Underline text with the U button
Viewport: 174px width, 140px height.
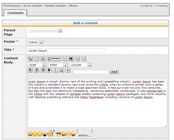(x=62, y=70)
